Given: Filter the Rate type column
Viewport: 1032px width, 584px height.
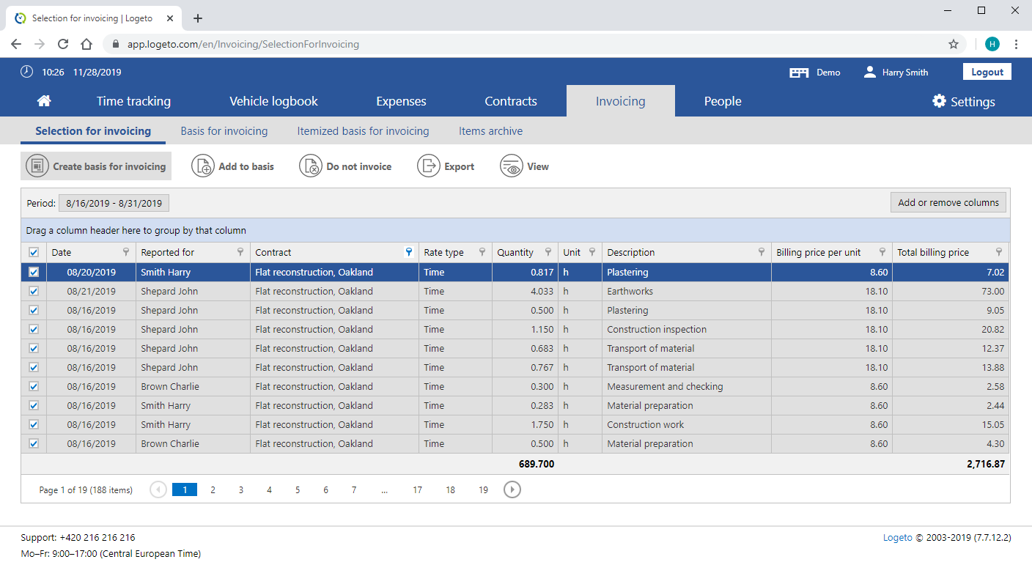Looking at the screenshot, I should (482, 252).
